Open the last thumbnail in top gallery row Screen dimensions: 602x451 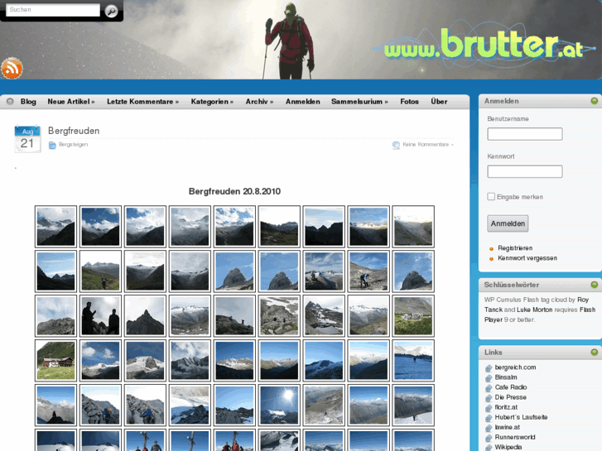coord(413,227)
